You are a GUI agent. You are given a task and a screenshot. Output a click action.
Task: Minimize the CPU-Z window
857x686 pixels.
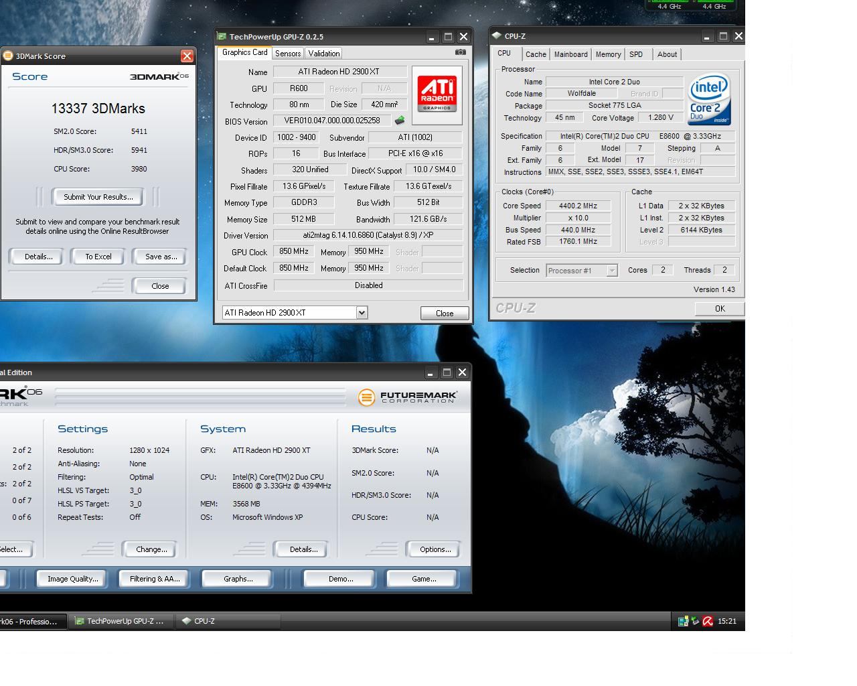coord(708,36)
